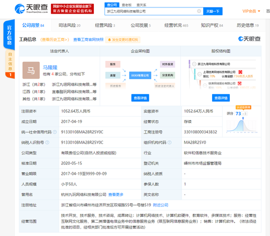Click help icon beside 统一社会信用代码

54,132
